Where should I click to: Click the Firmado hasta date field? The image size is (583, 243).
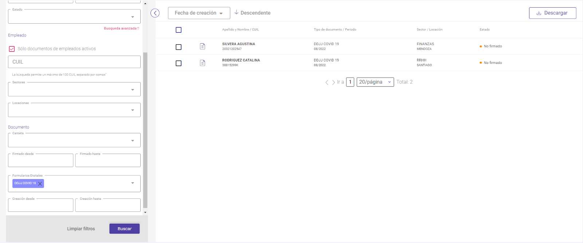point(108,160)
